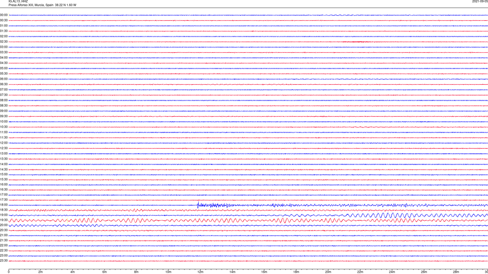Click the '15:00' time label
Viewport: 488px width, 274px height.
(x=4, y=175)
